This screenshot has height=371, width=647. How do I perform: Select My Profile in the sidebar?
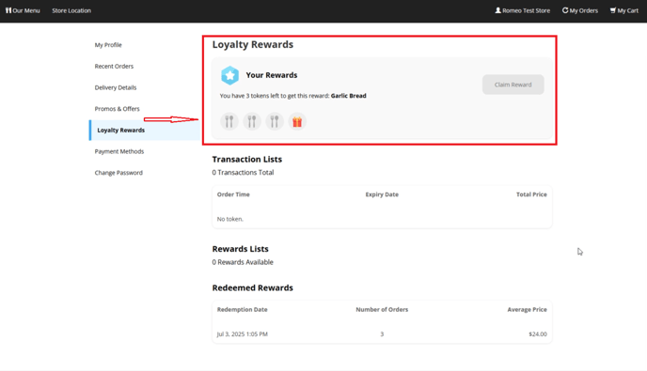tap(108, 45)
